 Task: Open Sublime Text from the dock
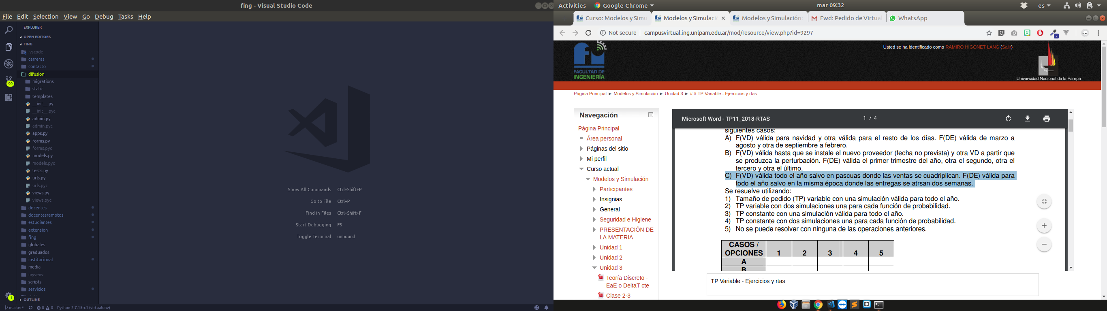coord(854,305)
